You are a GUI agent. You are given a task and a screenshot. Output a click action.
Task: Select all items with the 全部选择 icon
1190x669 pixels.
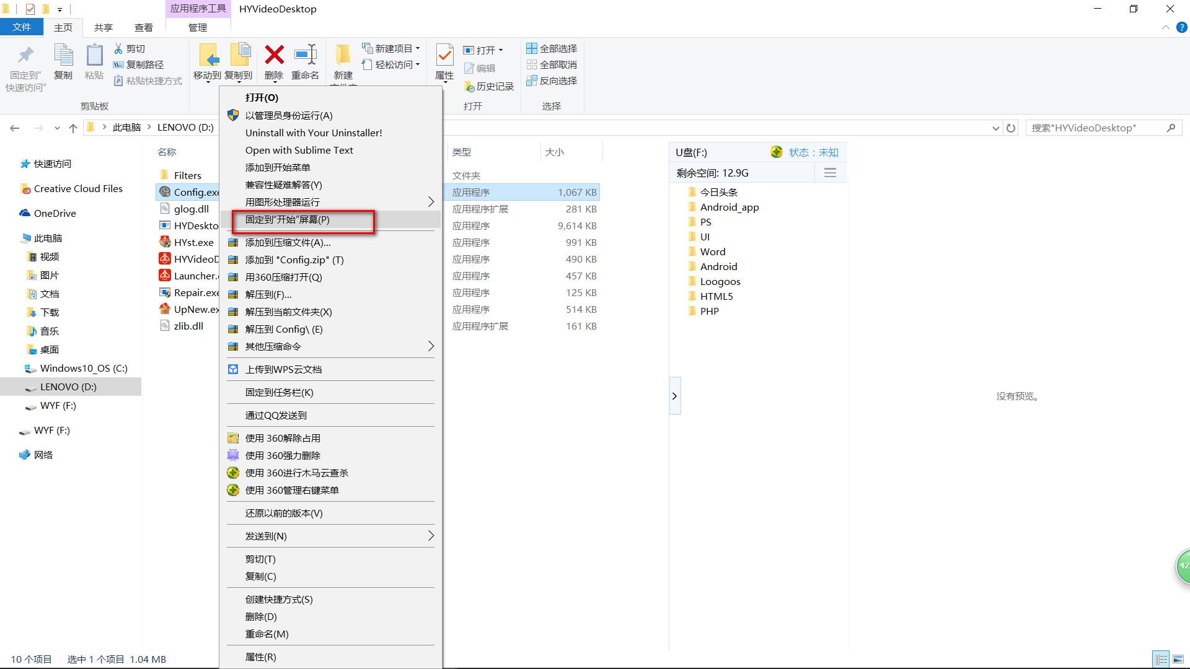click(550, 47)
